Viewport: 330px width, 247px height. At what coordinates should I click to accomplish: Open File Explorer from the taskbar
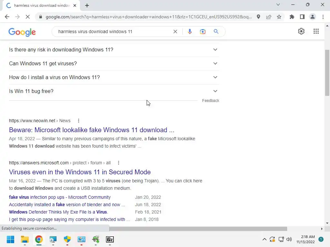[x=24, y=239]
